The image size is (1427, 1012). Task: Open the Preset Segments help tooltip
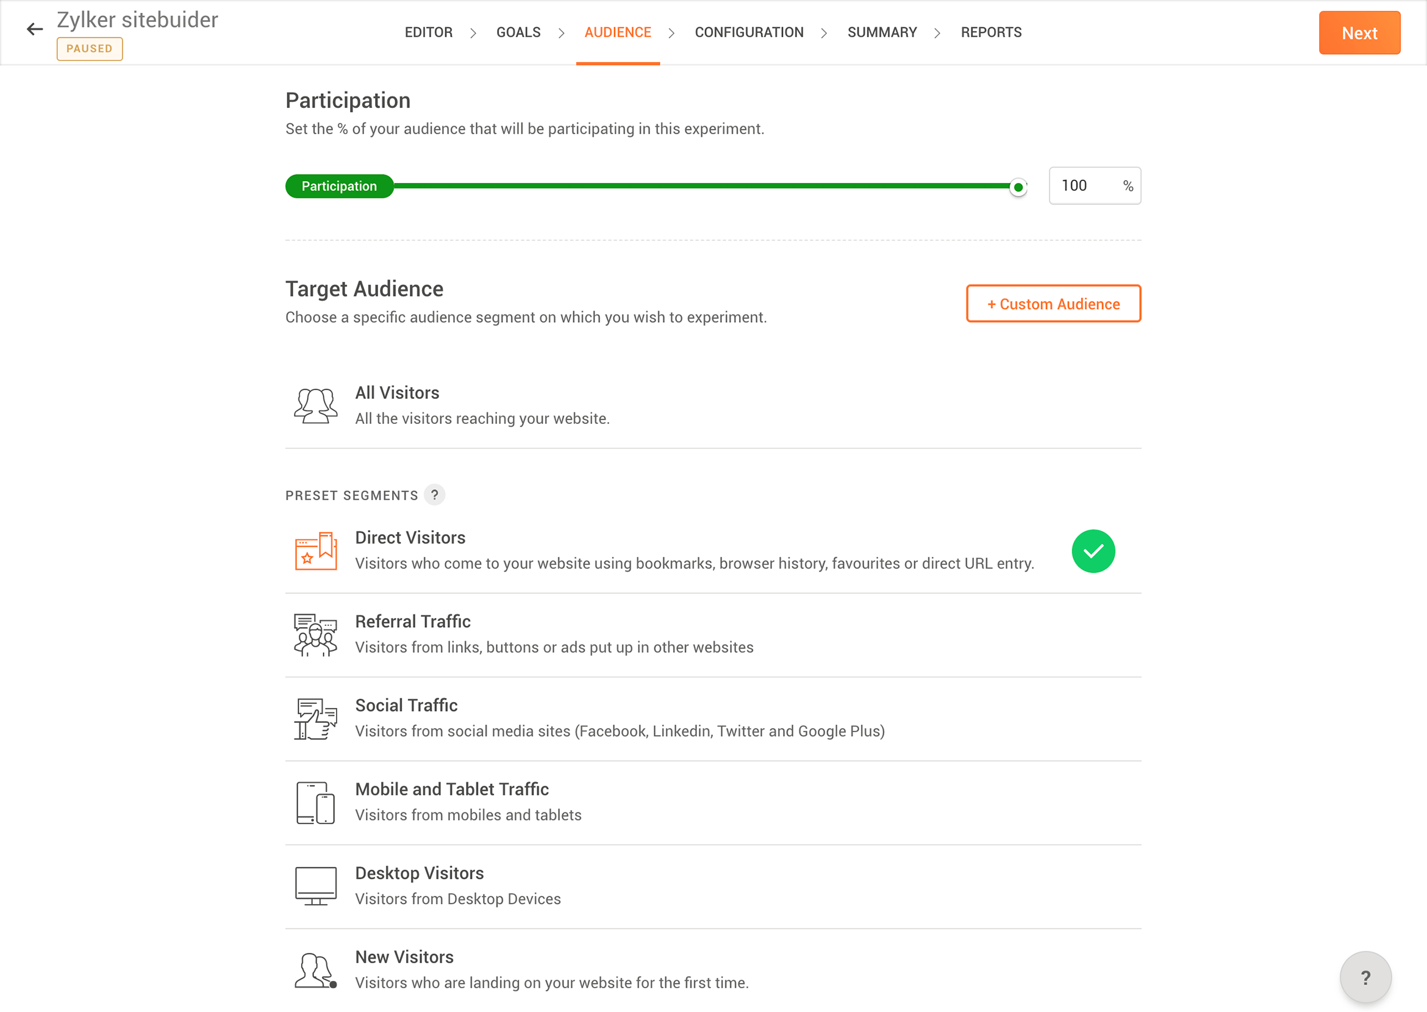pos(435,495)
